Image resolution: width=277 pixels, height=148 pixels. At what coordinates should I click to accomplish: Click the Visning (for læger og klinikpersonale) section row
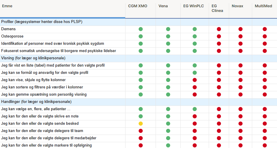click(138, 58)
